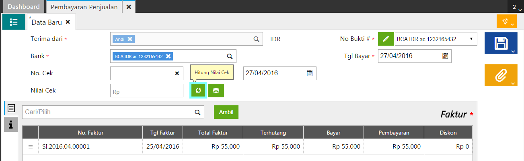Remove the Andi tag from Terima dari
This screenshot has height=161, width=524.
[x=130, y=39]
